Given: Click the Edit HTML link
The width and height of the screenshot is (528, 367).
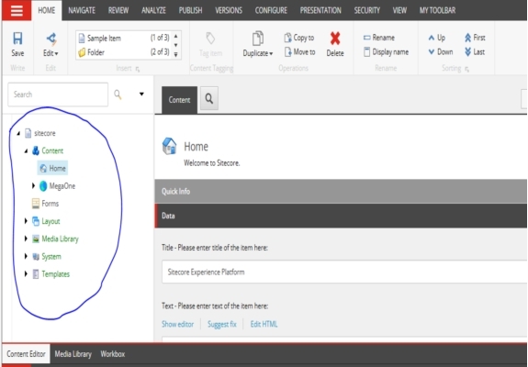Looking at the screenshot, I should point(264,324).
